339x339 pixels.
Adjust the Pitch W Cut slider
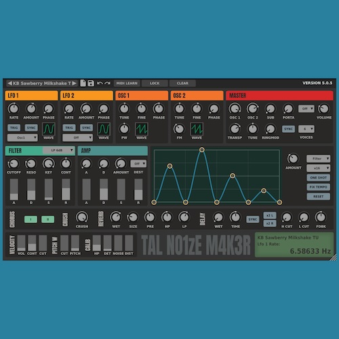click(x=64, y=243)
